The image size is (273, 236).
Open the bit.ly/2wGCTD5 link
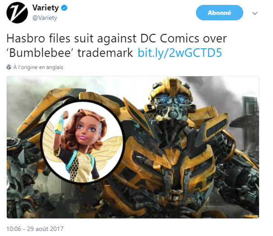pyautogui.click(x=180, y=53)
